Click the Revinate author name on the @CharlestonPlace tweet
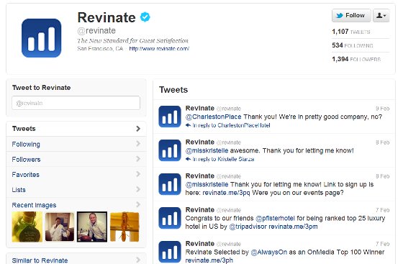 click(x=200, y=108)
